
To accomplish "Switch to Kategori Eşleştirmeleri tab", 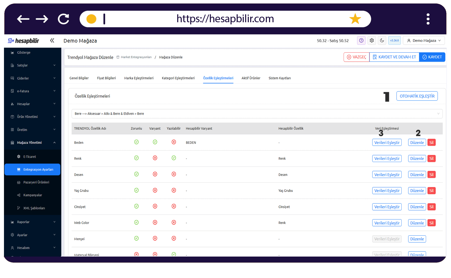I will click(178, 78).
